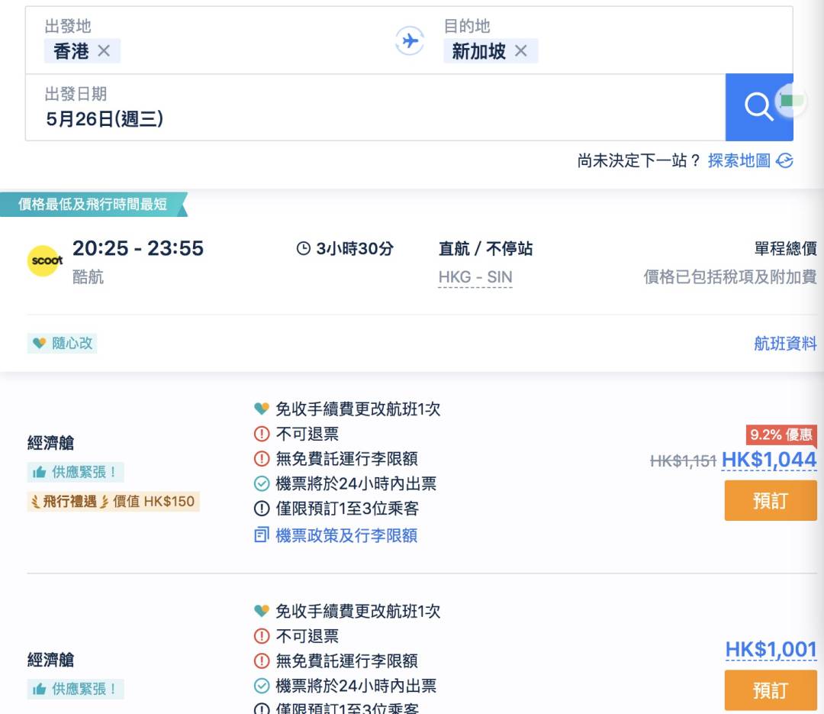
Task: Open 機票政策及行李限額 policy link
Action: tap(346, 535)
